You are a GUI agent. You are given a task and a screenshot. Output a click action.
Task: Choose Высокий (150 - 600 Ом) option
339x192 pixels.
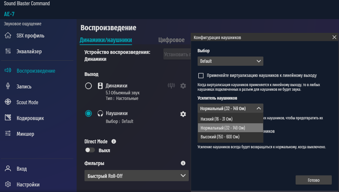click(x=220, y=137)
